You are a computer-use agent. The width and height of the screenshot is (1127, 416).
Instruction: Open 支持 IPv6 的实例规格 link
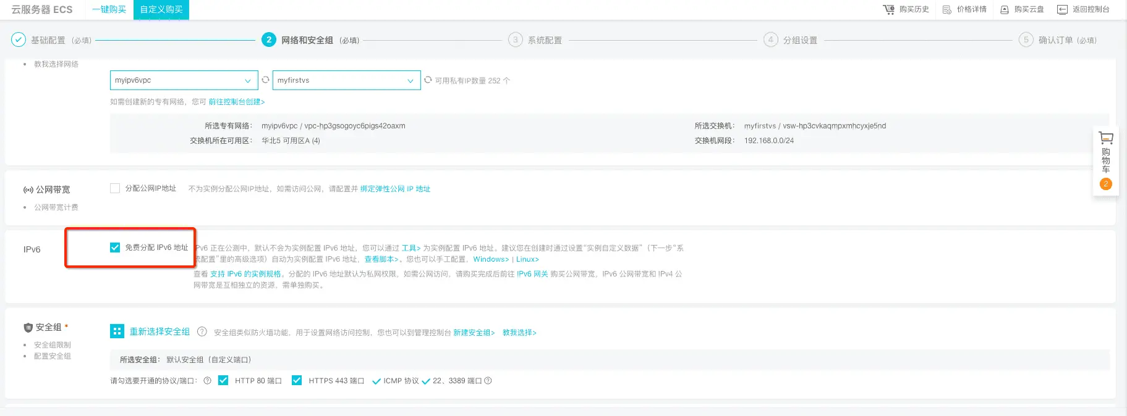pyautogui.click(x=245, y=274)
